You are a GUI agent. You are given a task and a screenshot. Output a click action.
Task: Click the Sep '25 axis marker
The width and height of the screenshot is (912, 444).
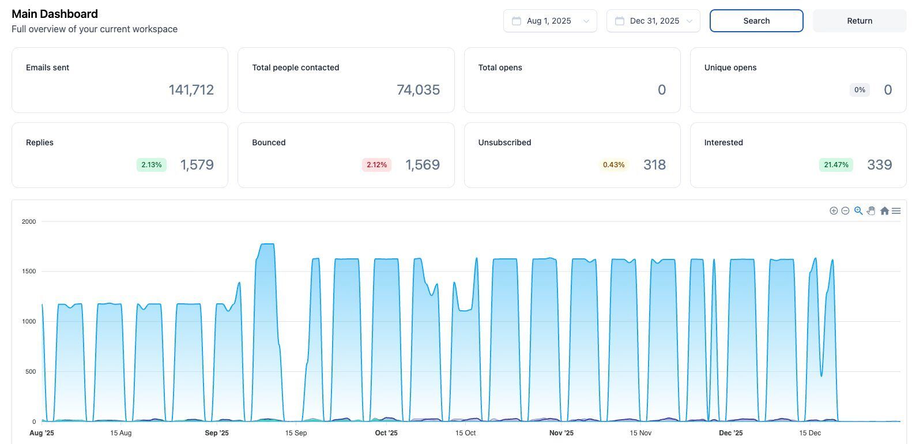(x=217, y=433)
